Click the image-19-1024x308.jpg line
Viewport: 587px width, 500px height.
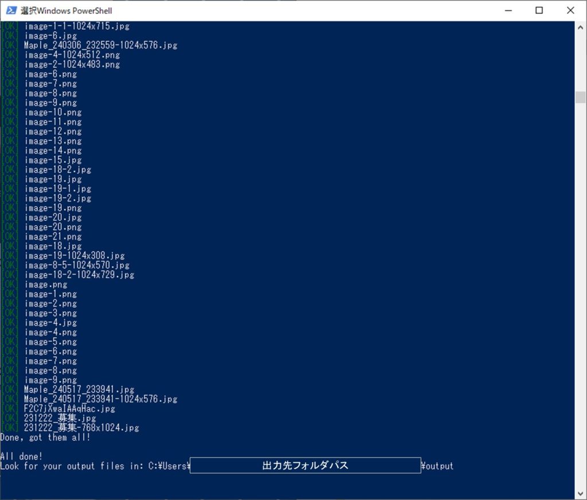75,256
